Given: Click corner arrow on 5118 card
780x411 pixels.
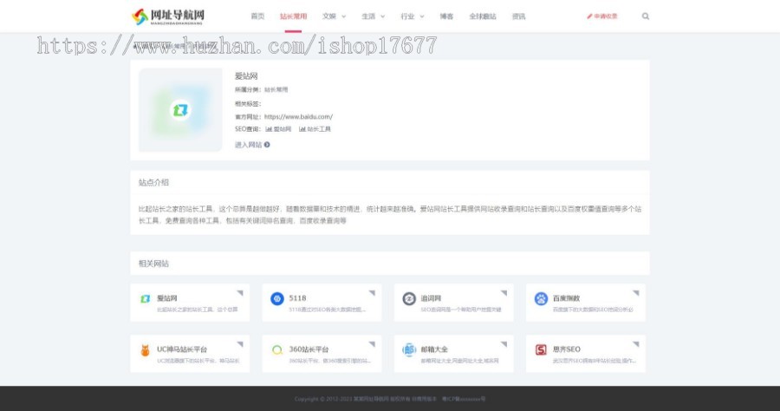Looking at the screenshot, I should coord(372,292).
